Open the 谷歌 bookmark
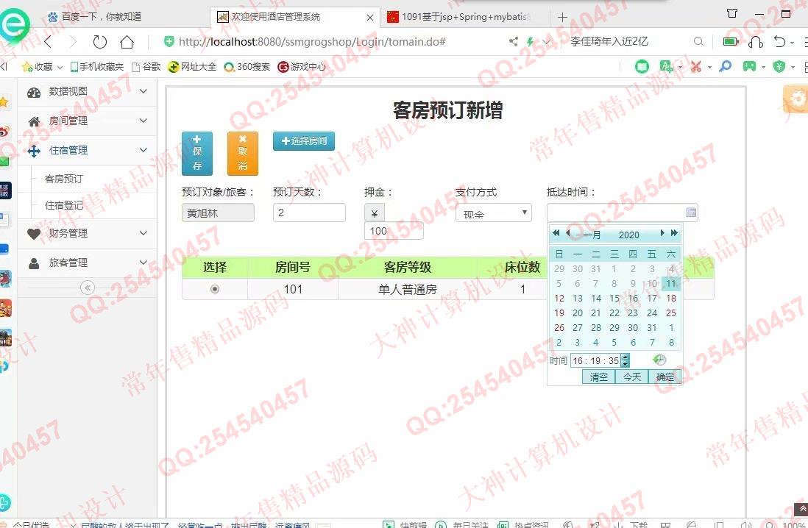Image resolution: width=808 pixels, height=528 pixels. coord(146,67)
